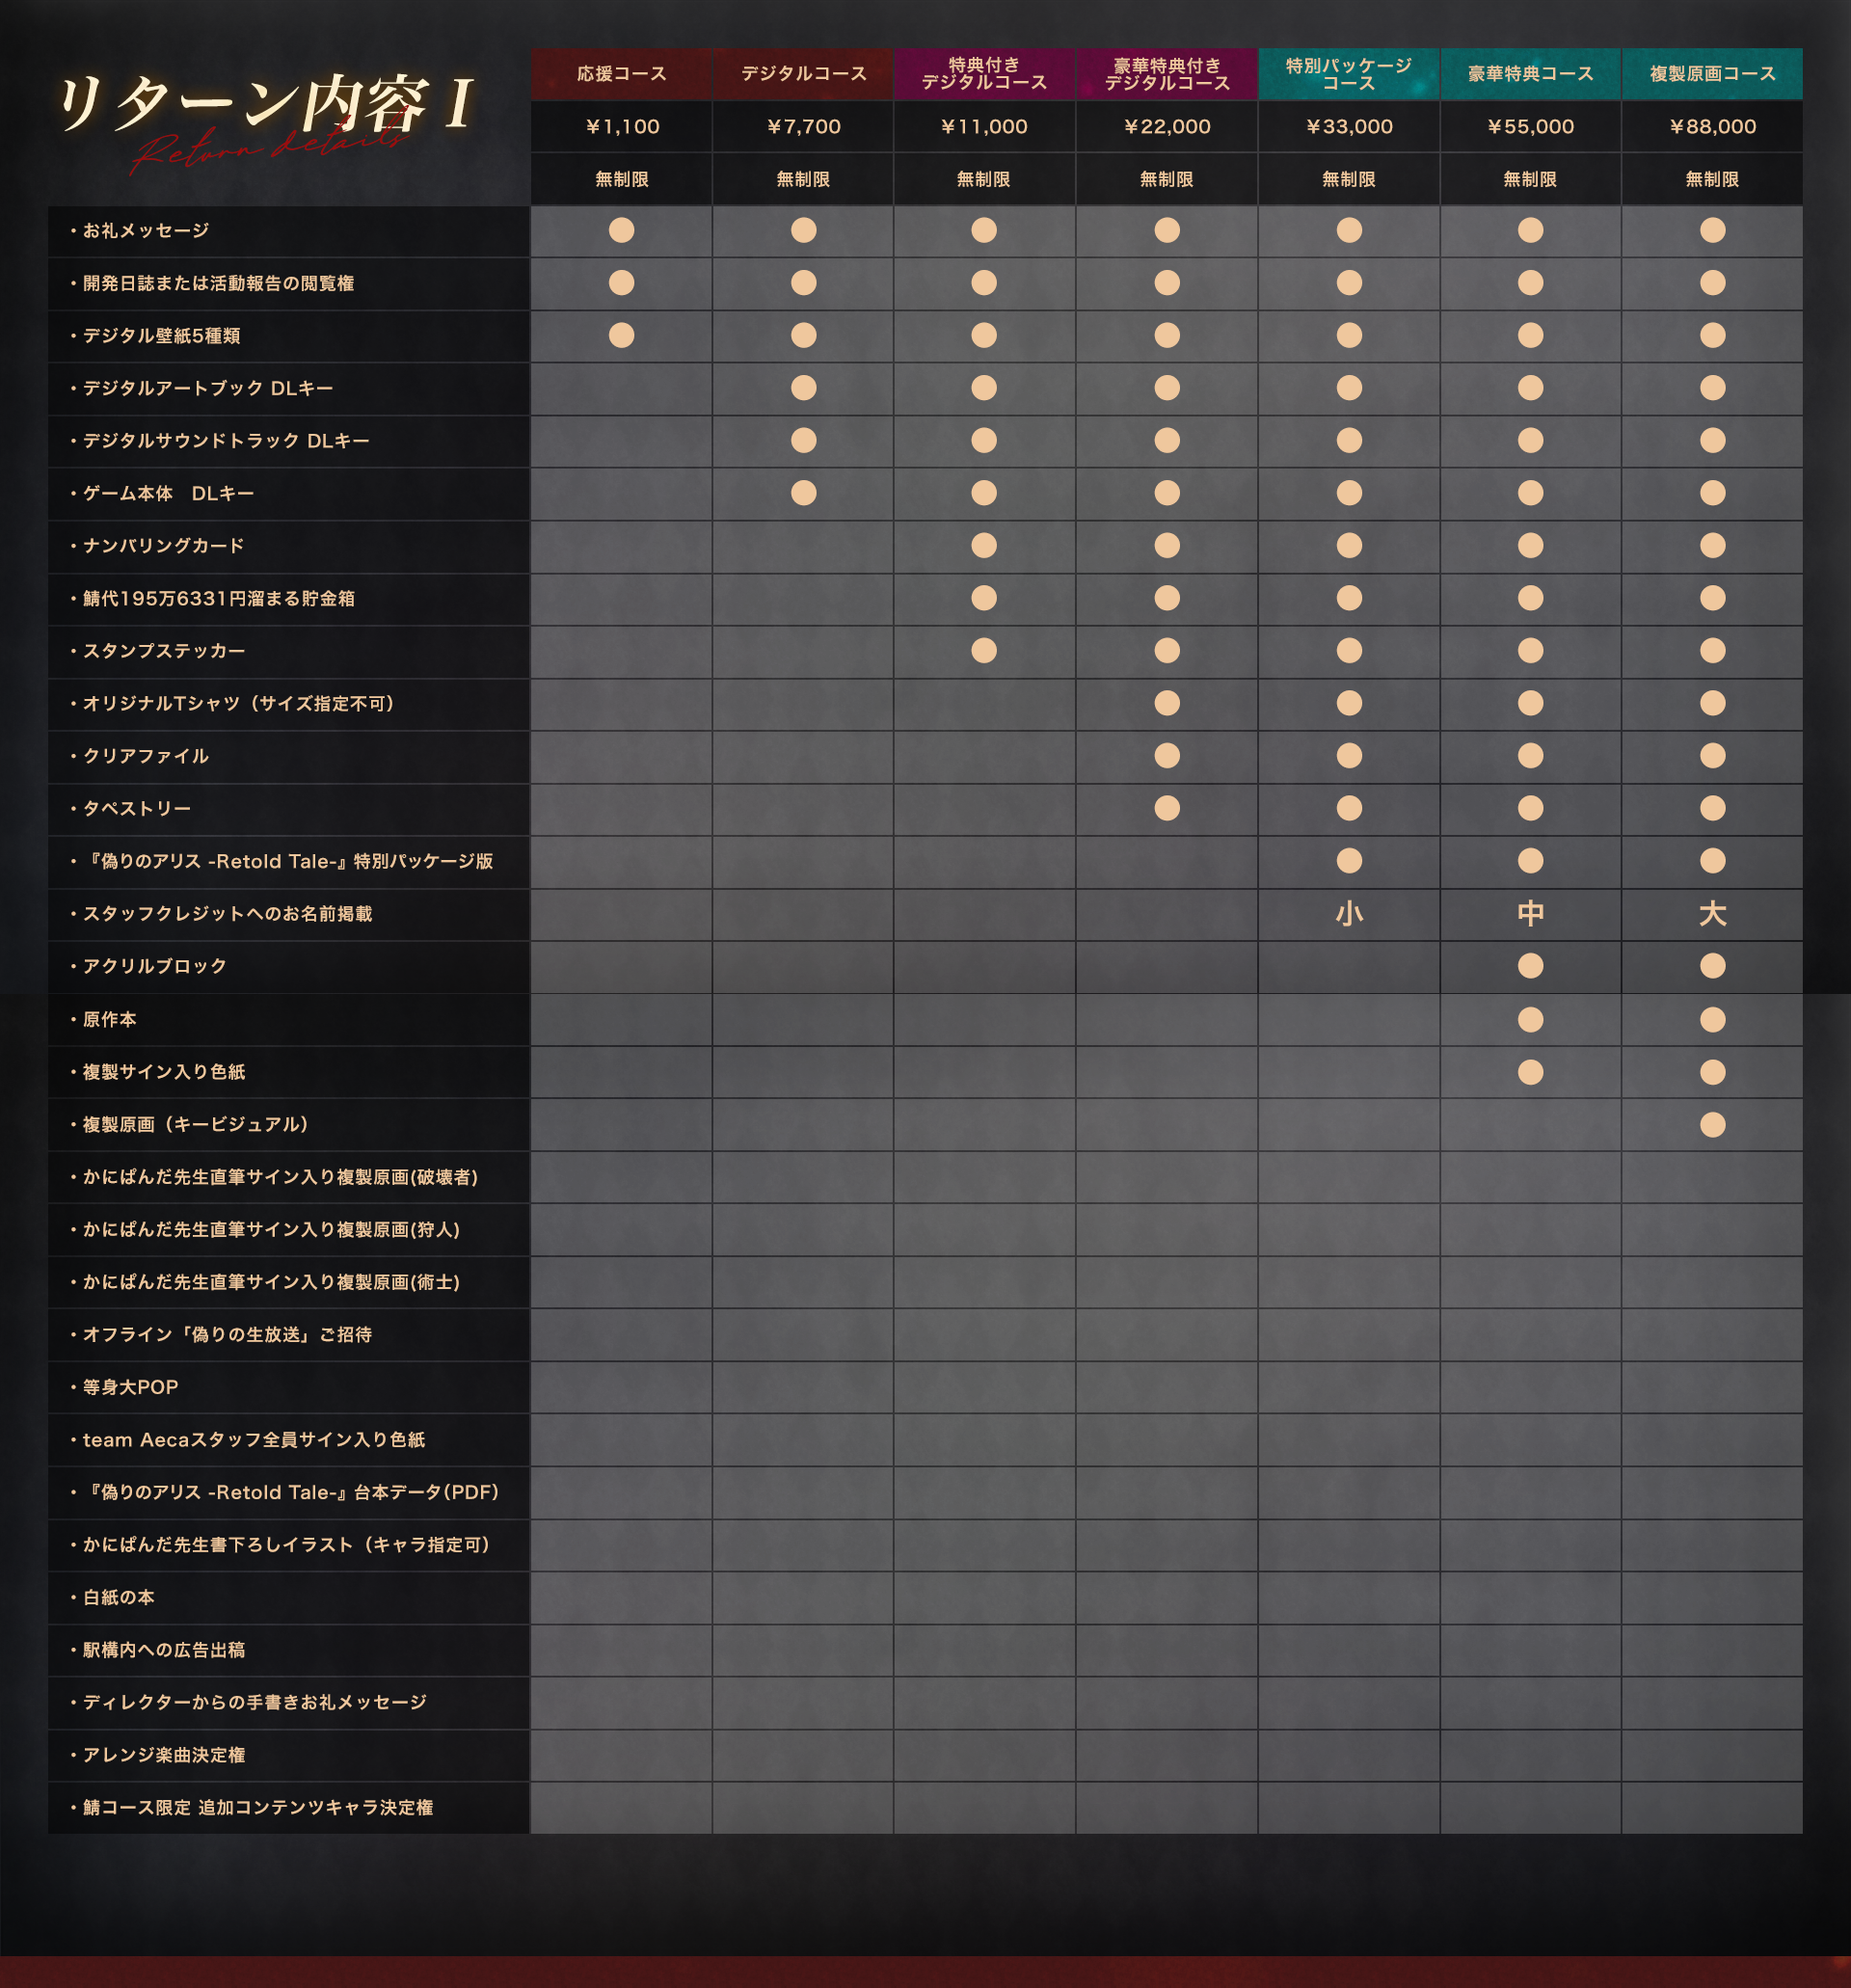
Task: Click the スタンプステッカー dot under ¥11,000 course
Action: (x=984, y=651)
